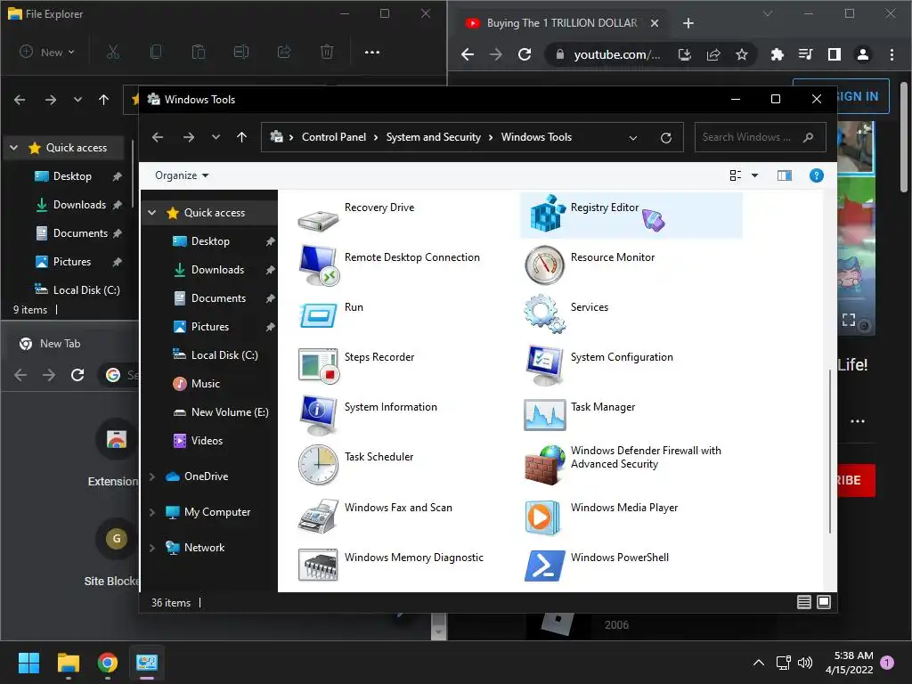Open the view options dropdown arrow

pos(754,175)
